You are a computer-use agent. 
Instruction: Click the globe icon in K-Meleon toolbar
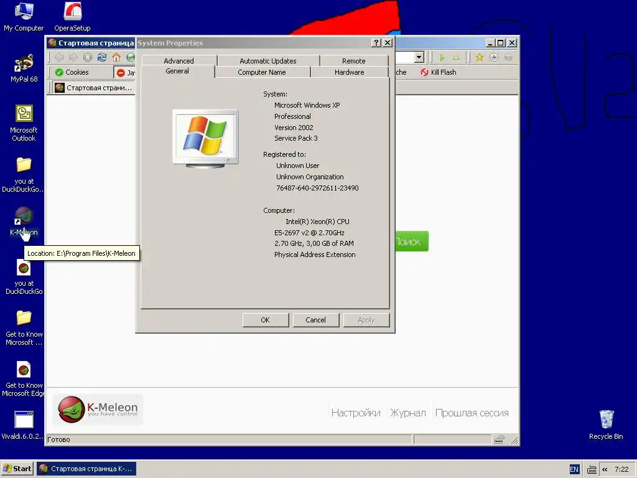pos(131,57)
